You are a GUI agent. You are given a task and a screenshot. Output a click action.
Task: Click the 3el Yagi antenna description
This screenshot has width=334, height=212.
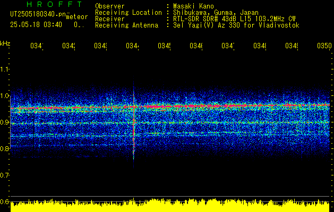[x=236, y=25]
